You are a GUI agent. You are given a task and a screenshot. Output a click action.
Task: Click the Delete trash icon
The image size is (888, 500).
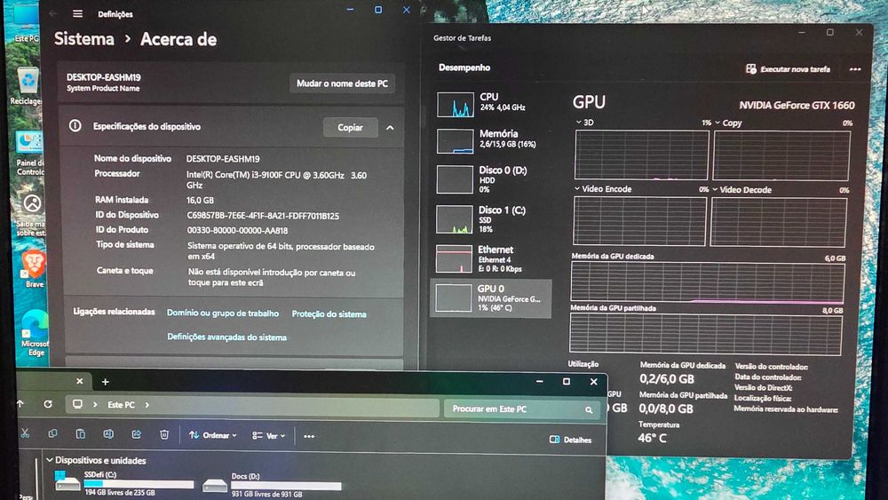pos(163,435)
